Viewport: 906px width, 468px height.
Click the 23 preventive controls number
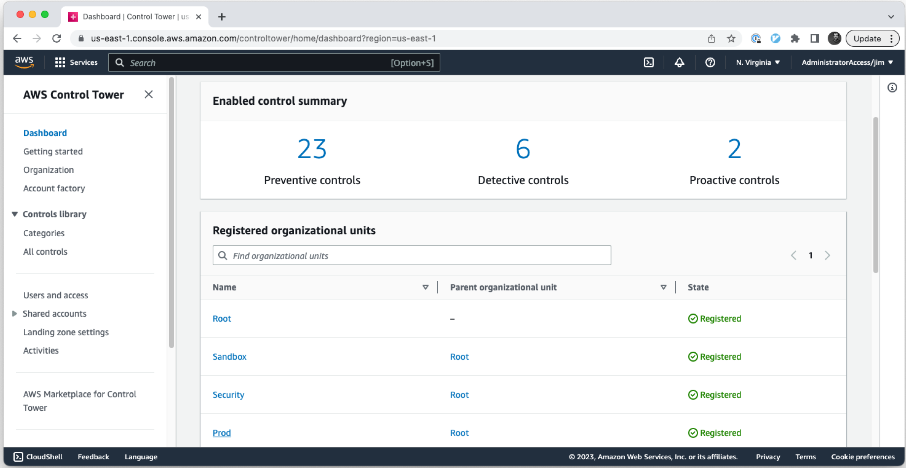pyautogui.click(x=312, y=149)
